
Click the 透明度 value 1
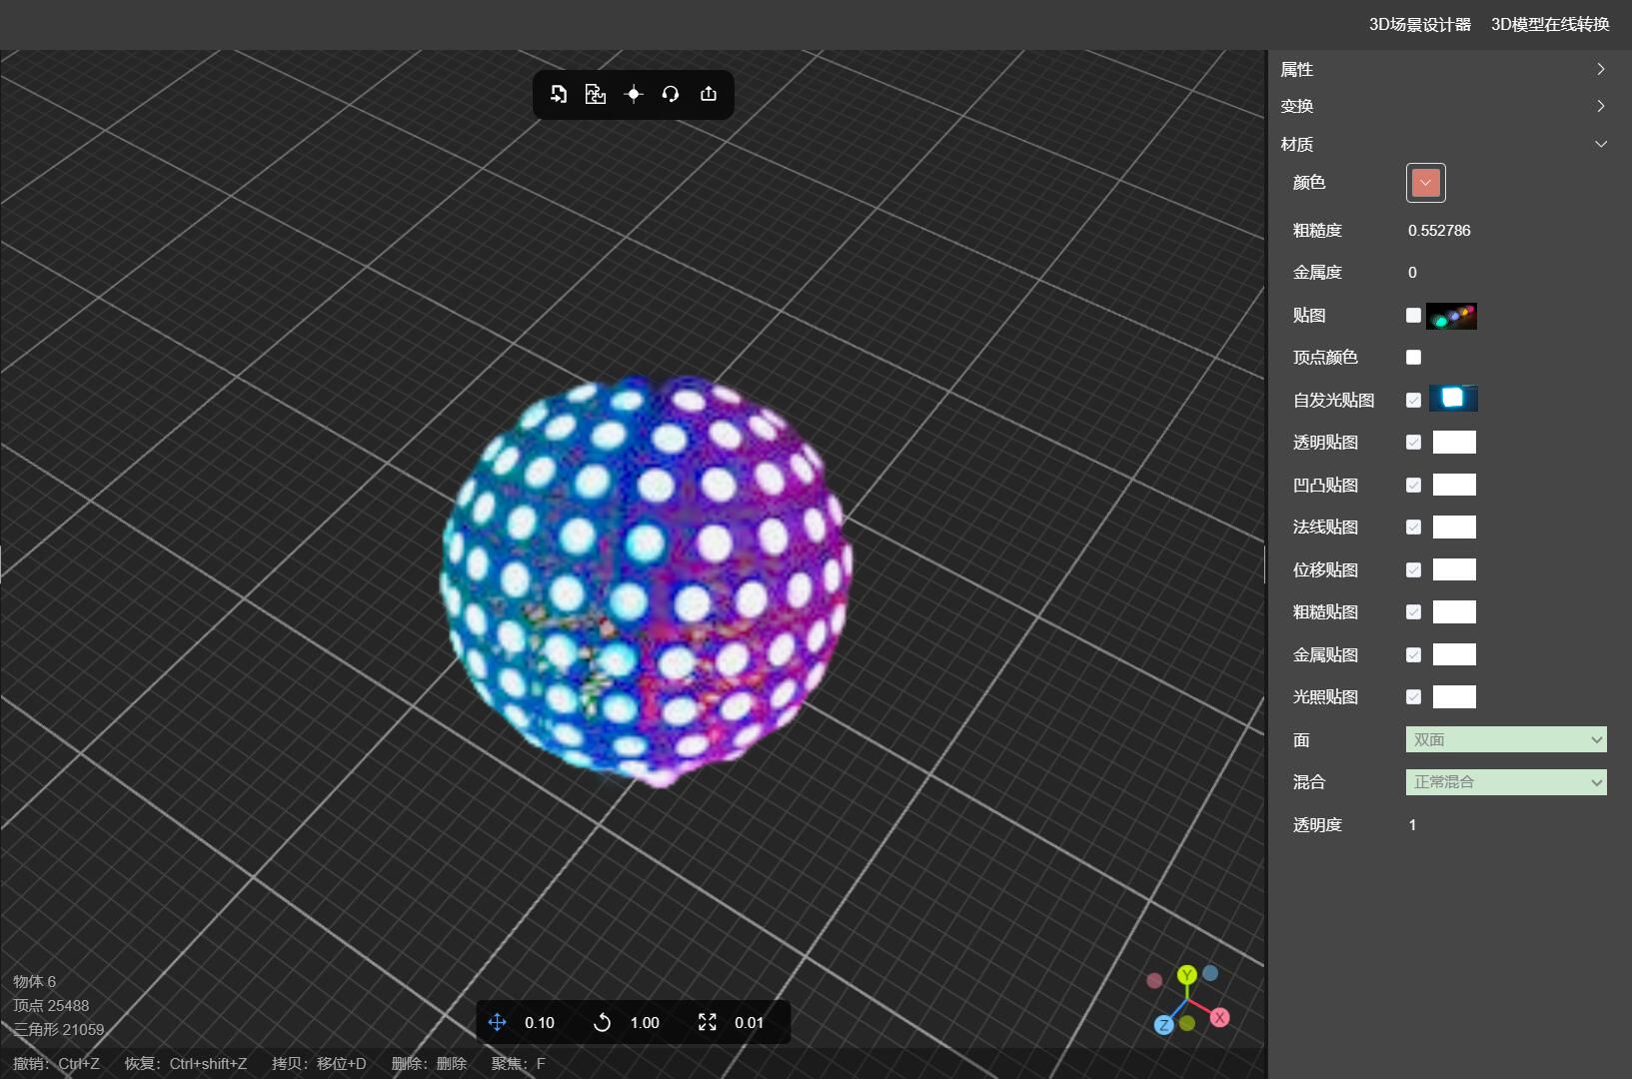coord(1412,824)
